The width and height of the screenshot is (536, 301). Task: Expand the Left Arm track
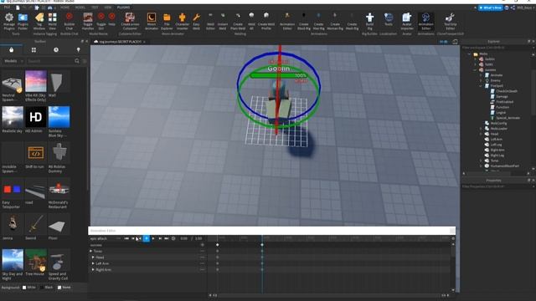[x=93, y=263]
